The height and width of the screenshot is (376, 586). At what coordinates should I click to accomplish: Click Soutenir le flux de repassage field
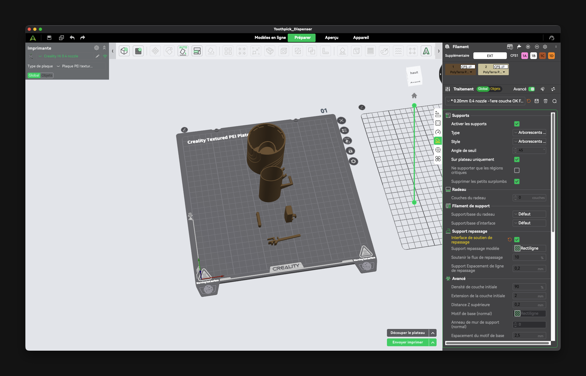[529, 257]
